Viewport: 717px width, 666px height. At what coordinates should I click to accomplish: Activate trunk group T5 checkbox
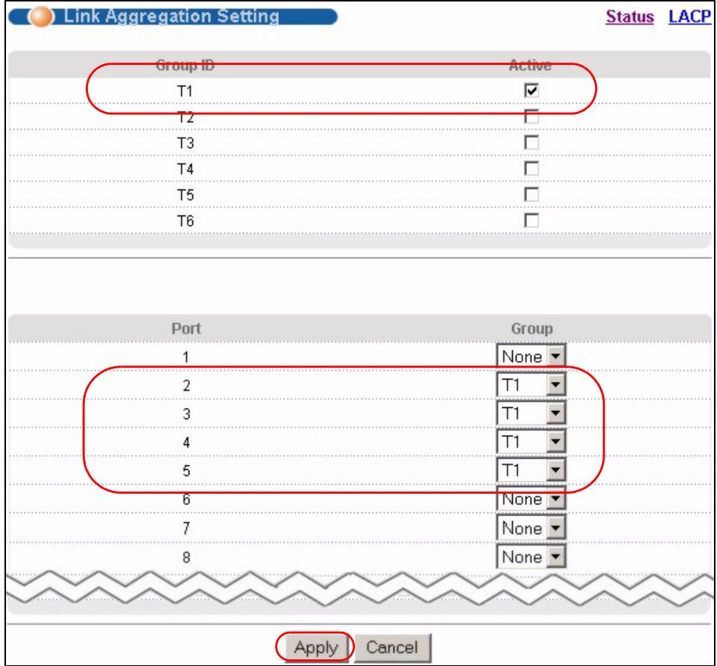[x=531, y=195]
